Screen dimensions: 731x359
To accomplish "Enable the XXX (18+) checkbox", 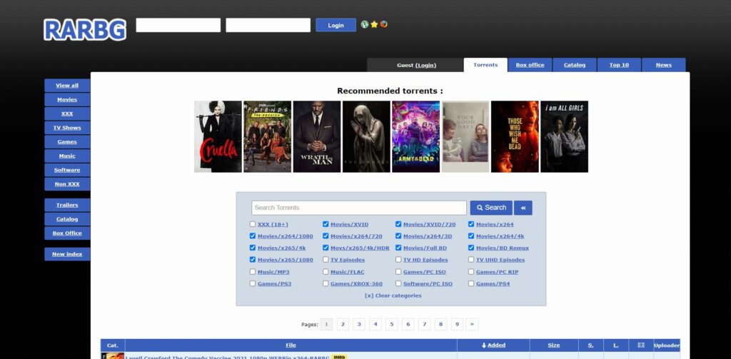I will coord(253,224).
